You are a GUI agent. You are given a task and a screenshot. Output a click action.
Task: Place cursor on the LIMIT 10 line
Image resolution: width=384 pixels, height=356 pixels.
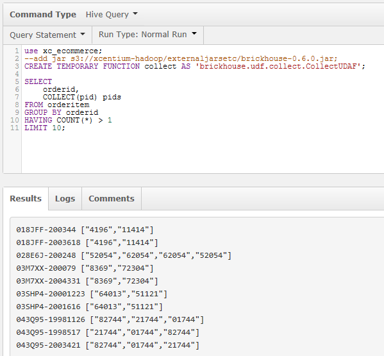click(x=45, y=128)
